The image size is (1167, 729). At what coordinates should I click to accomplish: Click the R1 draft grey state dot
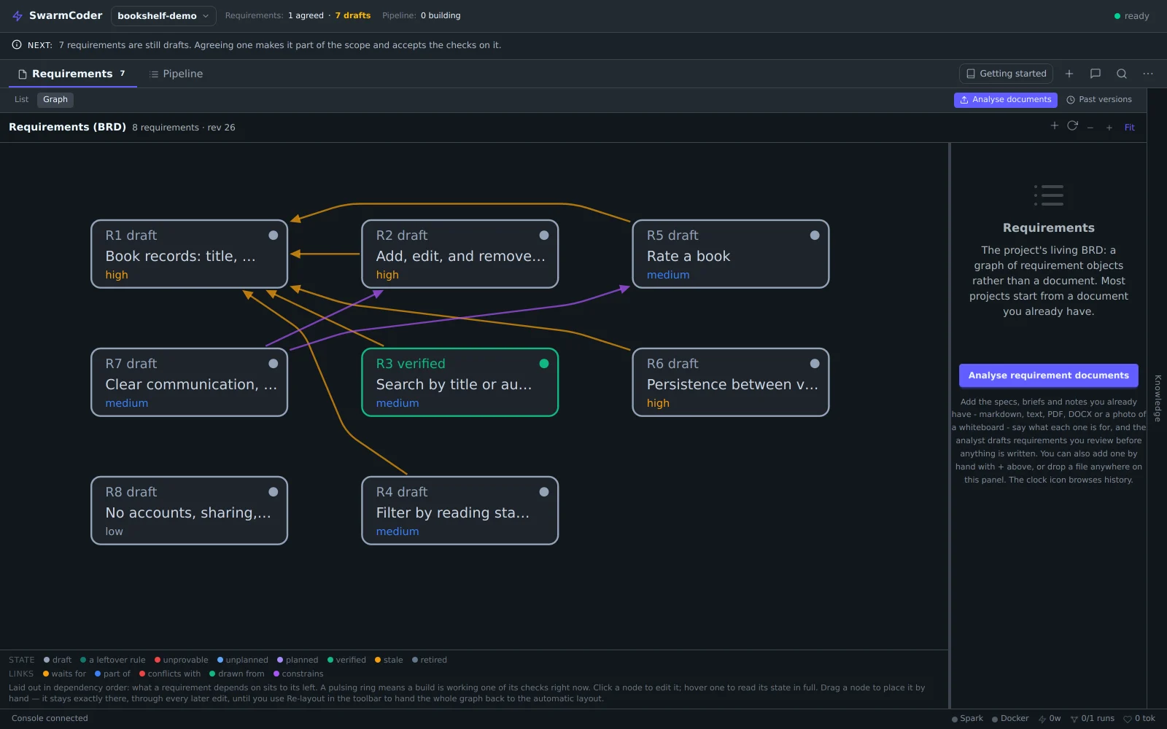click(x=274, y=235)
